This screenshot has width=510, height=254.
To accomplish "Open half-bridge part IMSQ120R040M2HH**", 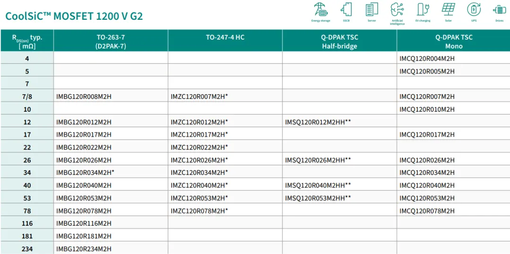I will coord(318,186).
